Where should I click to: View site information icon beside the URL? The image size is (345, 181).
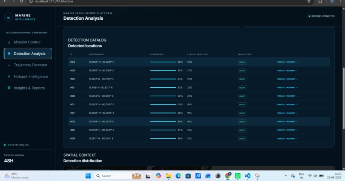(x=31, y=1)
